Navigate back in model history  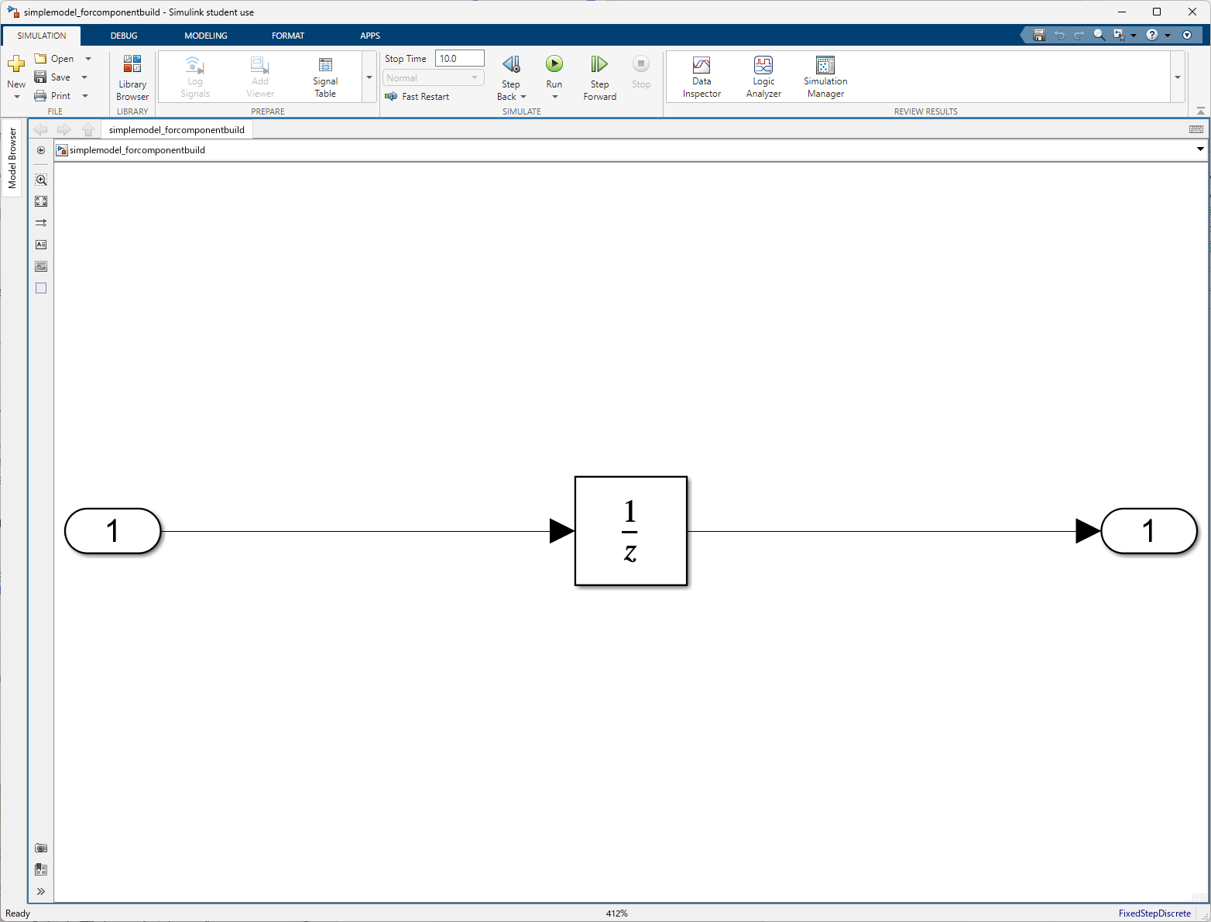point(40,130)
